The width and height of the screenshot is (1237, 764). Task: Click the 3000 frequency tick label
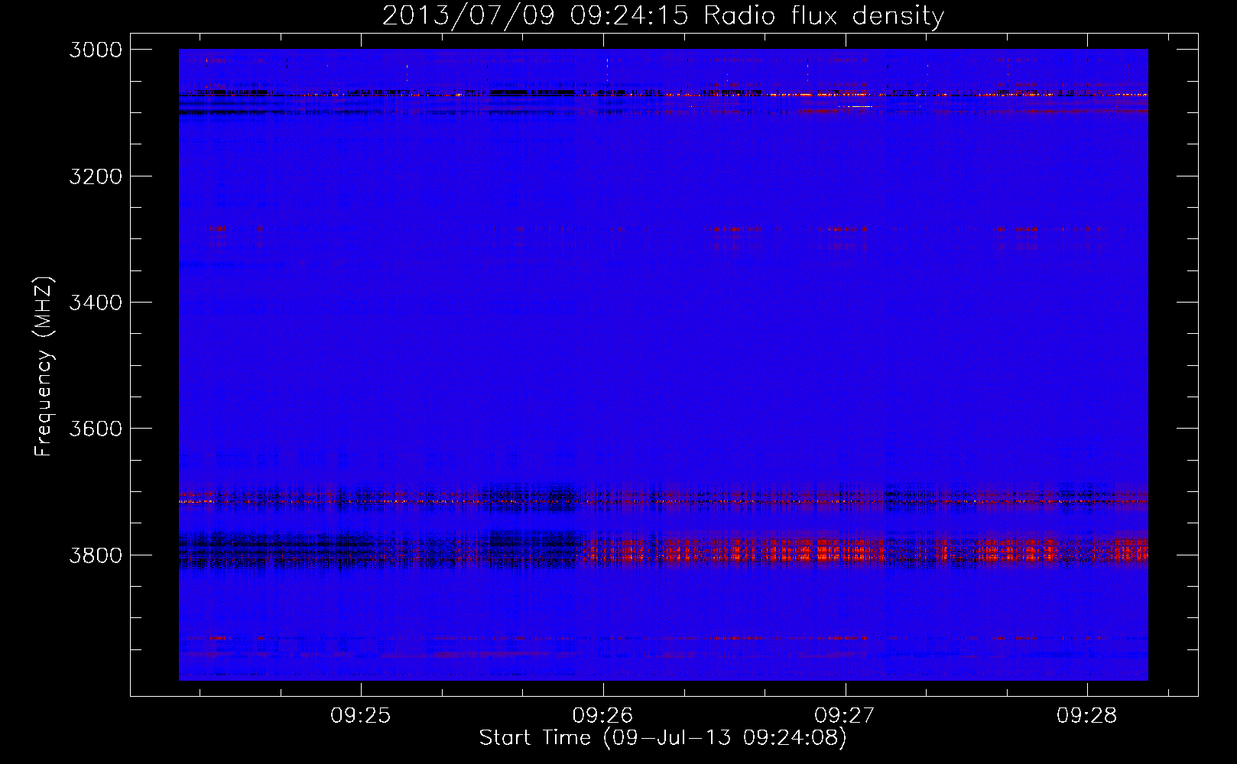pos(96,50)
